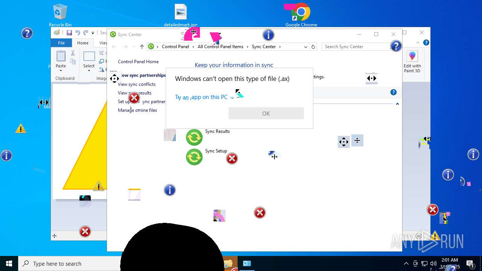This screenshot has height=271, width=482.
Task: Select View sync results
Action: tap(134, 93)
